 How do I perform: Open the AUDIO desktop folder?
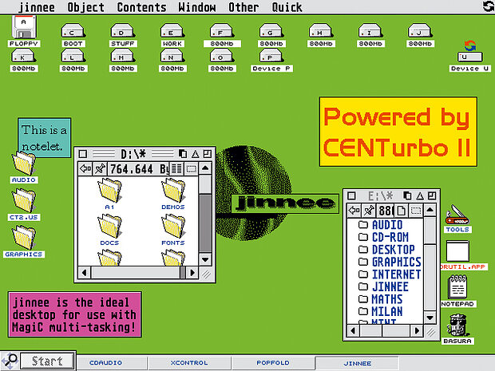click(x=24, y=163)
